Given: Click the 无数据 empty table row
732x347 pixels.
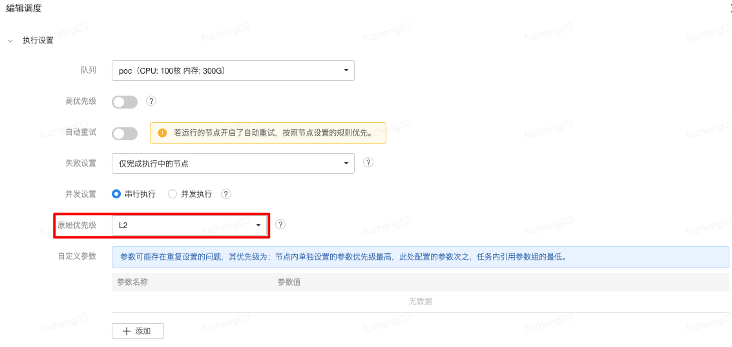Looking at the screenshot, I should click(x=420, y=302).
